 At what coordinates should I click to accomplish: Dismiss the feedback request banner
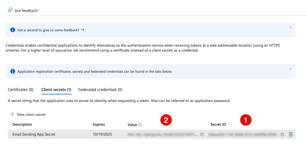pyautogui.click(x=290, y=28)
